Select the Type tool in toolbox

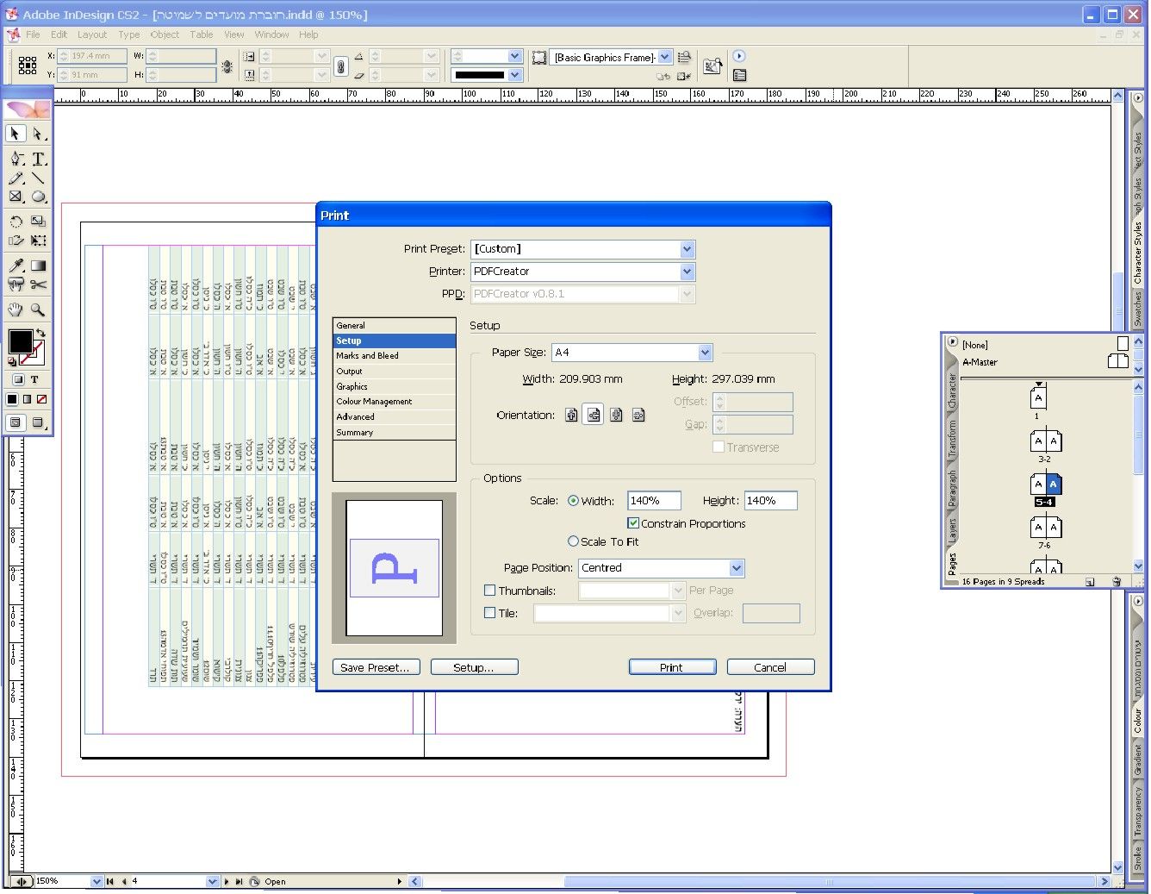[39, 159]
